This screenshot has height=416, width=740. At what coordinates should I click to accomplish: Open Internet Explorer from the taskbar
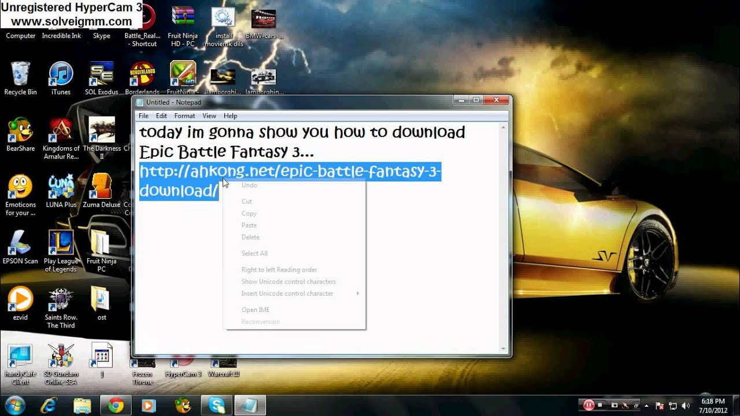click(x=49, y=405)
